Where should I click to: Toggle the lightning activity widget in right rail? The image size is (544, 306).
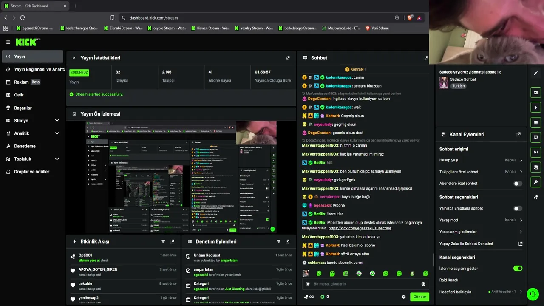535,108
